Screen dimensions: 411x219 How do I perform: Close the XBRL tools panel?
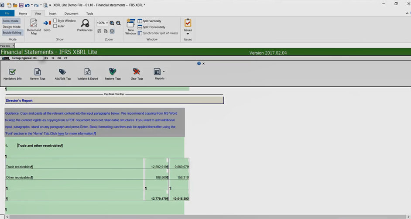pyautogui.click(x=203, y=63)
